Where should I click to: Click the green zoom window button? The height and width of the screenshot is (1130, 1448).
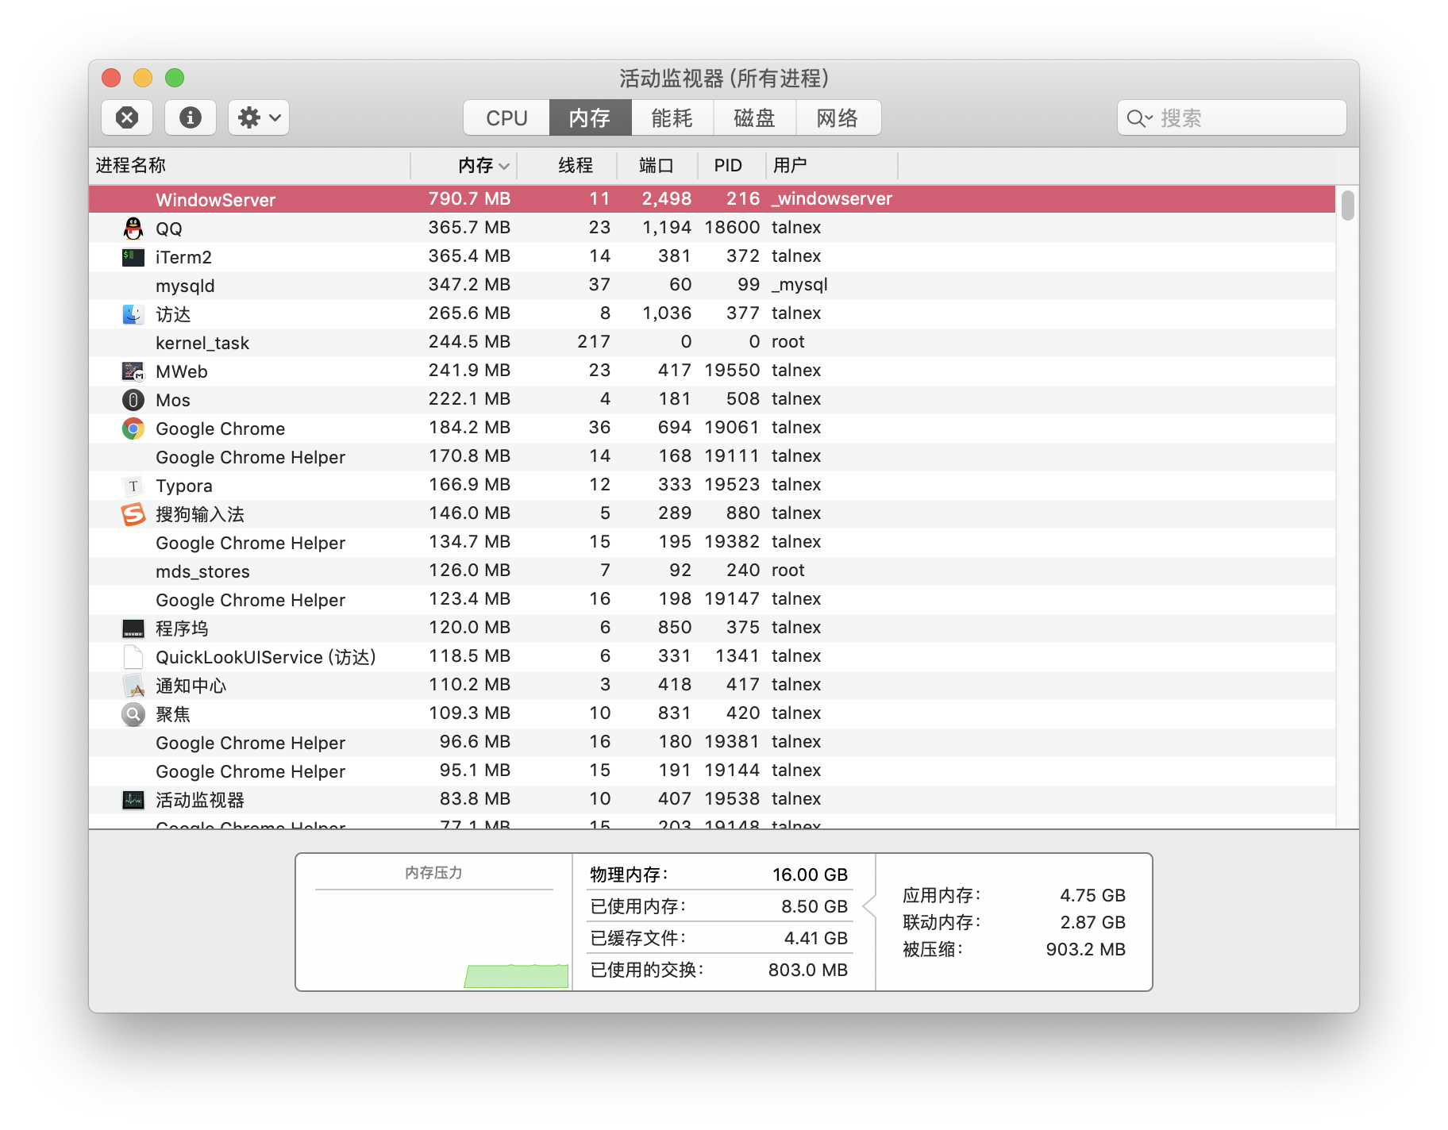tap(175, 78)
